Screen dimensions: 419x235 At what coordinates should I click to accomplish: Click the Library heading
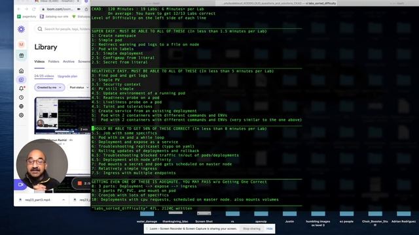pyautogui.click(x=46, y=47)
